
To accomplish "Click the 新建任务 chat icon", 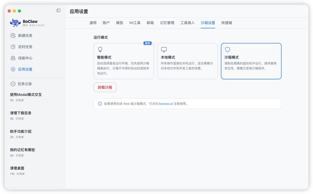I will (x=13, y=36).
